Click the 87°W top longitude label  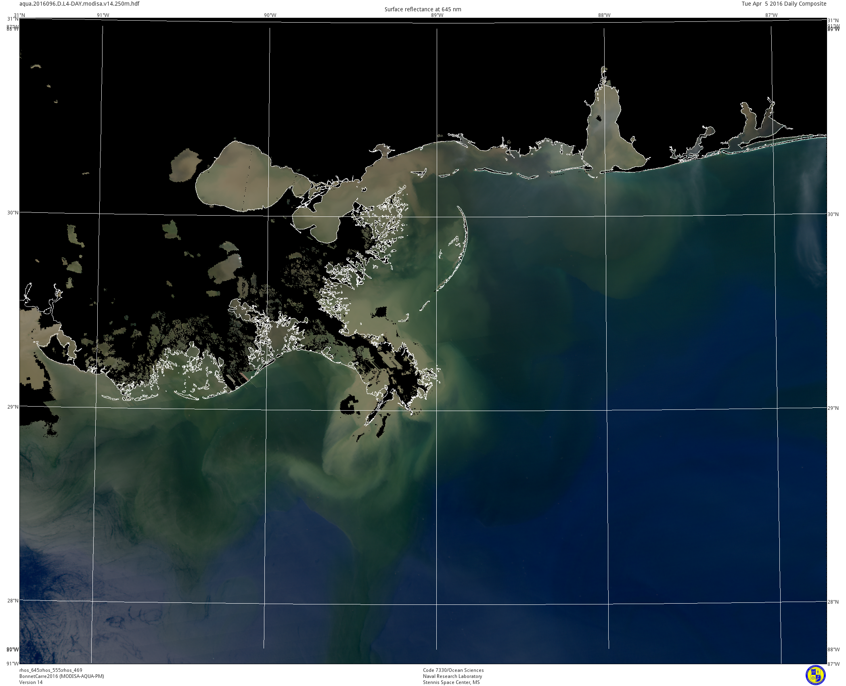click(771, 15)
